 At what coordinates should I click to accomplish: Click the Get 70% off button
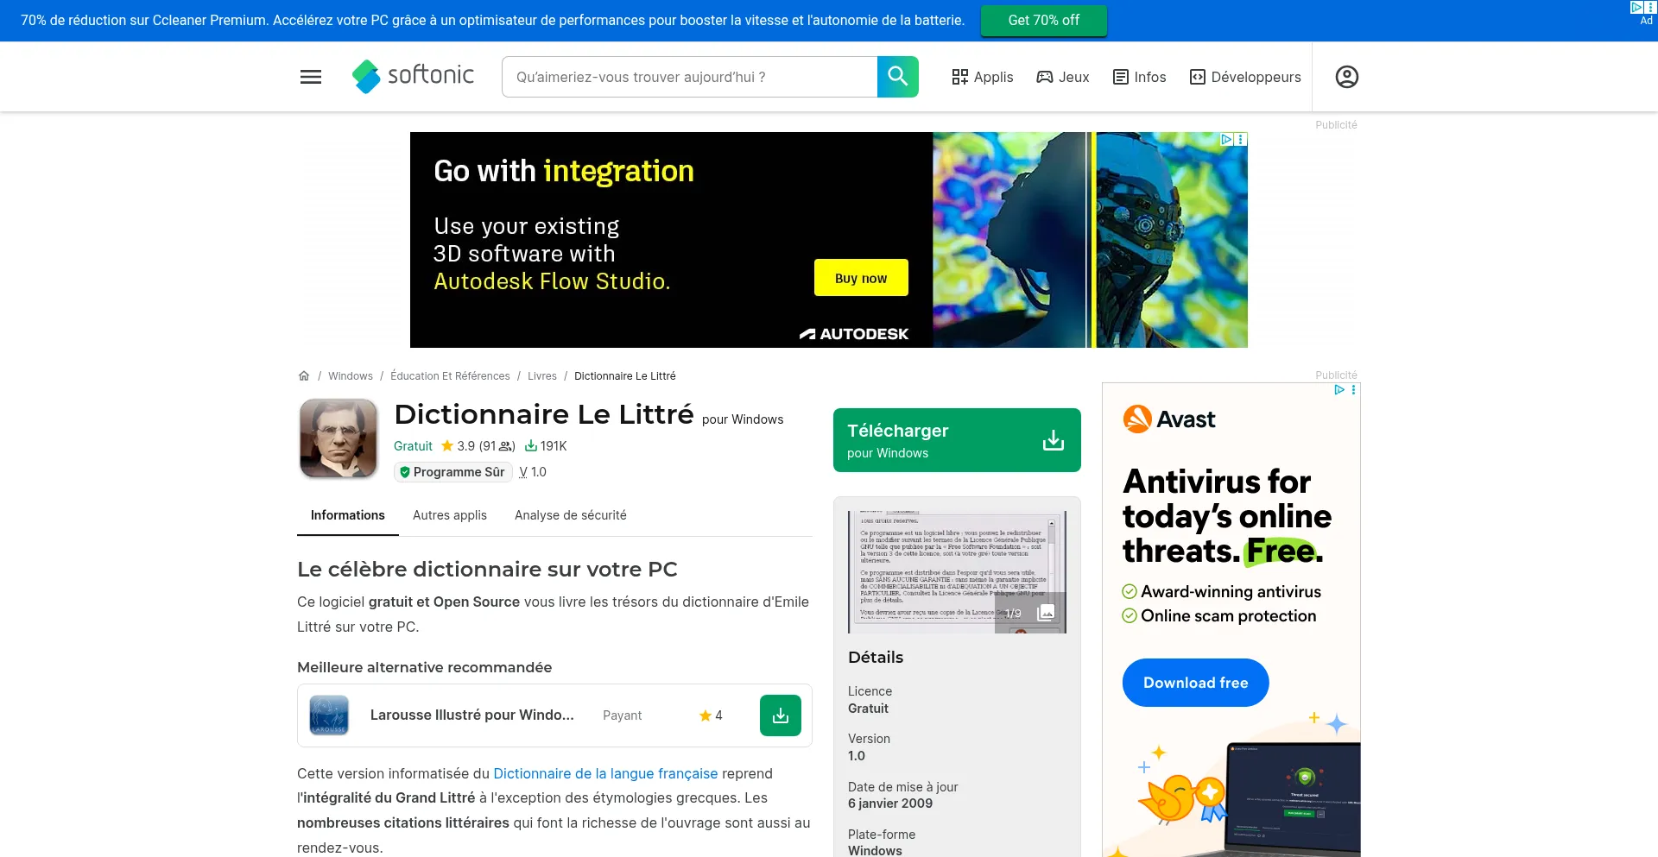pyautogui.click(x=1044, y=20)
